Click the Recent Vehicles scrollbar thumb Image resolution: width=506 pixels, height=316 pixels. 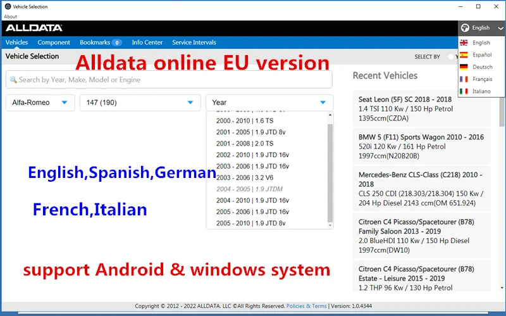click(x=502, y=111)
